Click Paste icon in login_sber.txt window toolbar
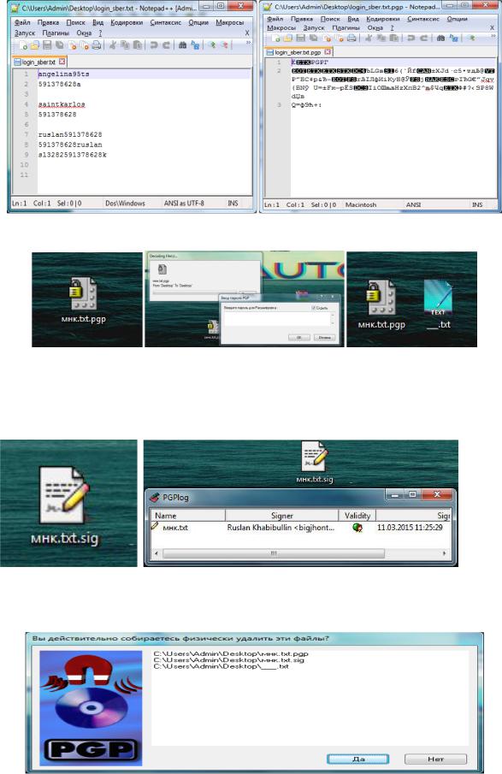This screenshot has height=774, width=502. 138,45
